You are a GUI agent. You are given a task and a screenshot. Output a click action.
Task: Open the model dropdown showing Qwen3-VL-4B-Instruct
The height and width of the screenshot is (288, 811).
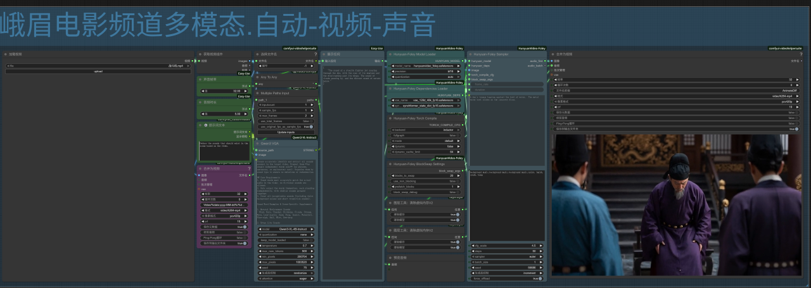(285, 229)
